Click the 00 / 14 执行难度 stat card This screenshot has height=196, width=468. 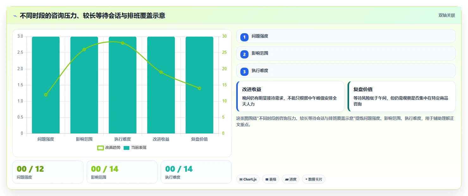click(196, 172)
